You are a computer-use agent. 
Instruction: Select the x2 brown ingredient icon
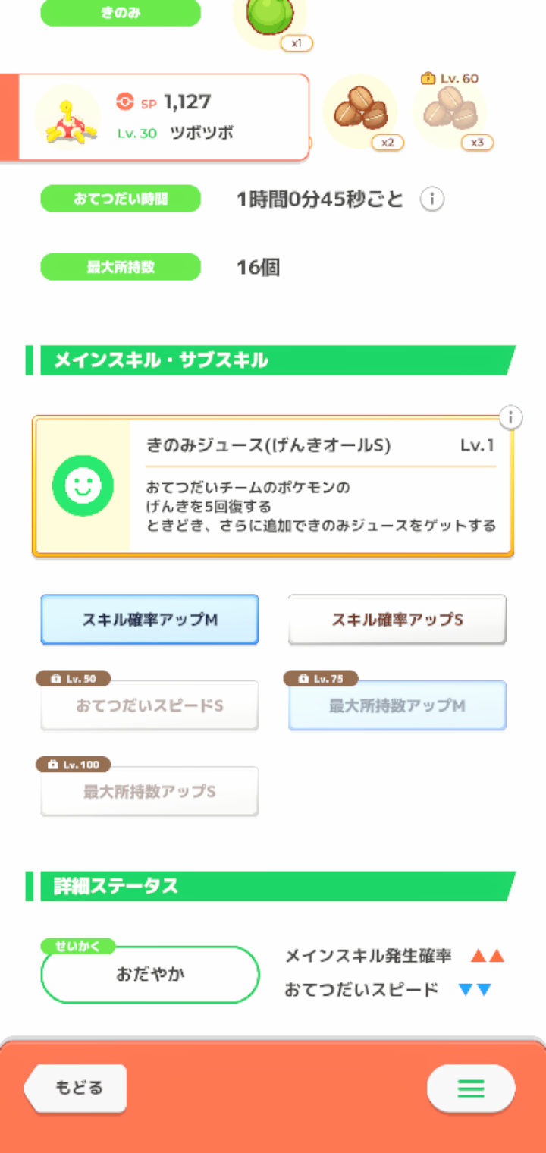coord(360,111)
